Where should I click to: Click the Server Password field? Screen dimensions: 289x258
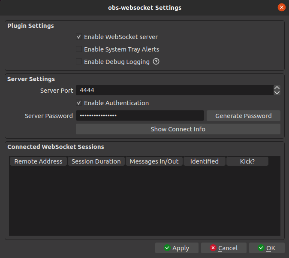pyautogui.click(x=140, y=115)
